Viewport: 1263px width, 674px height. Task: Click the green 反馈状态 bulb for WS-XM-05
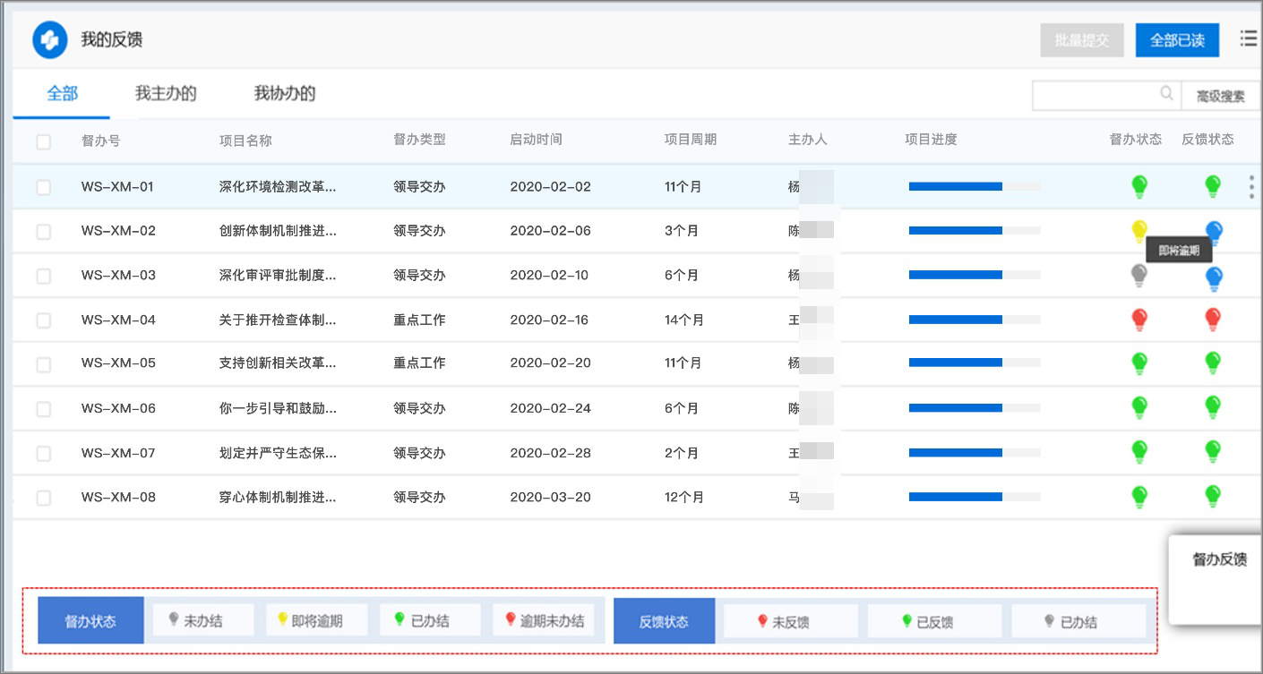[1213, 363]
